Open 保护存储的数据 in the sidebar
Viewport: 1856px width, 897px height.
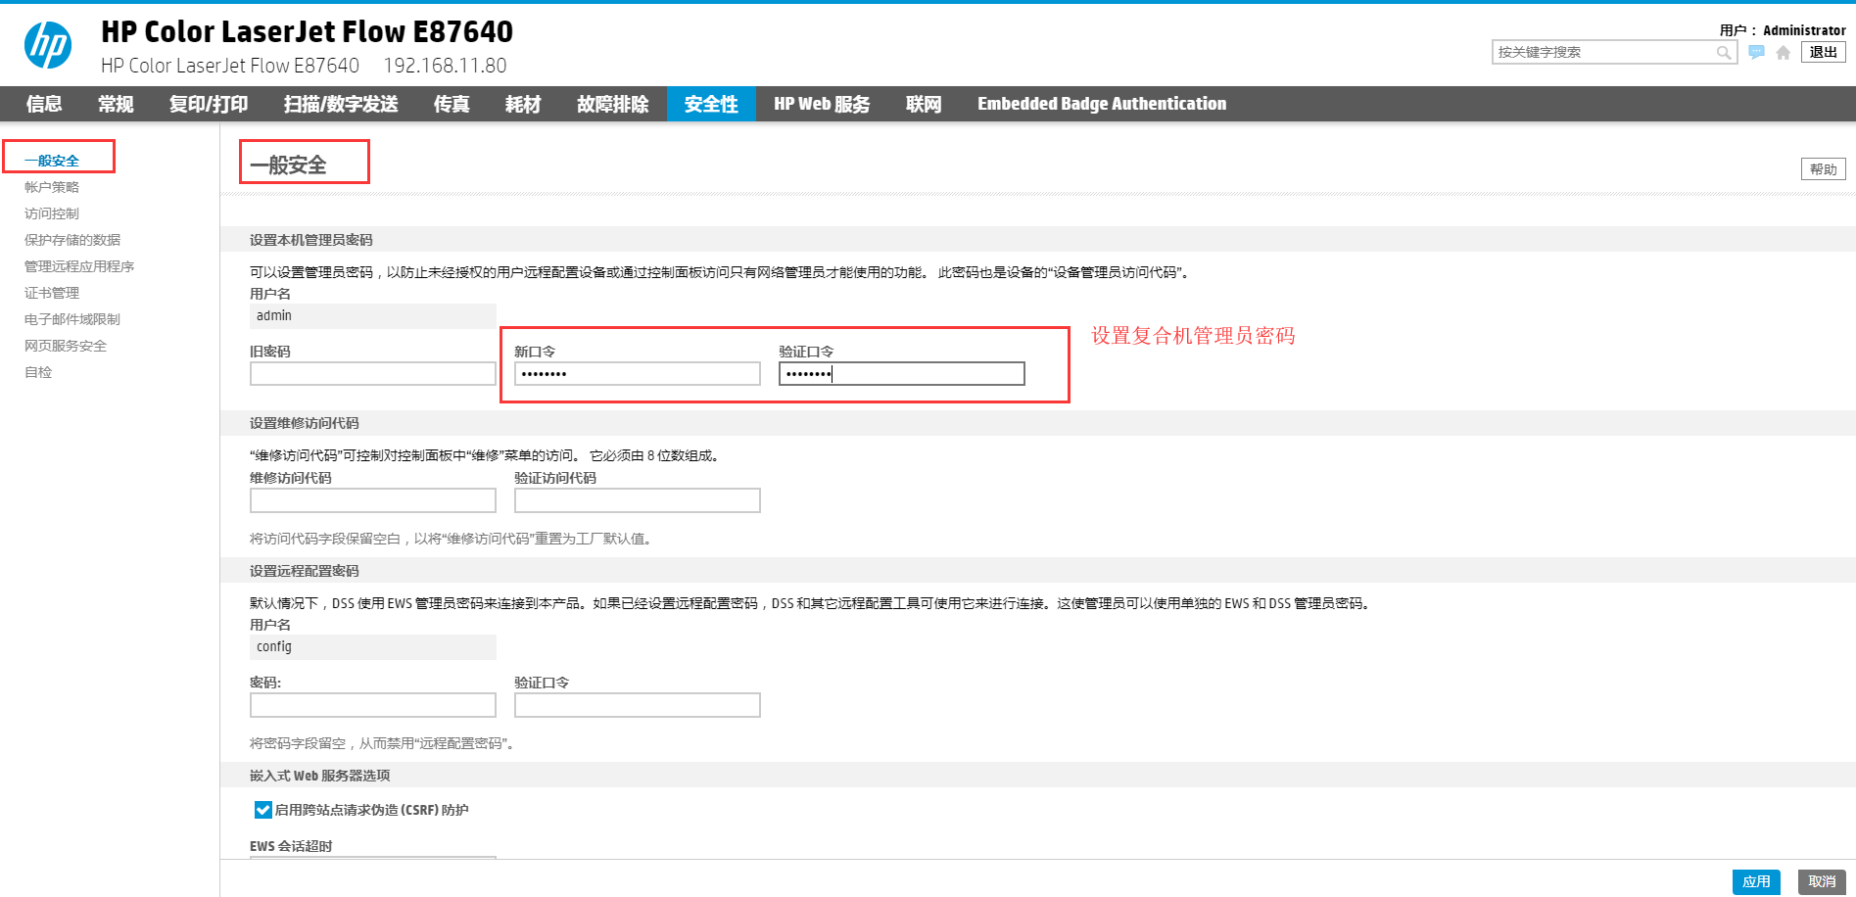click(x=72, y=240)
